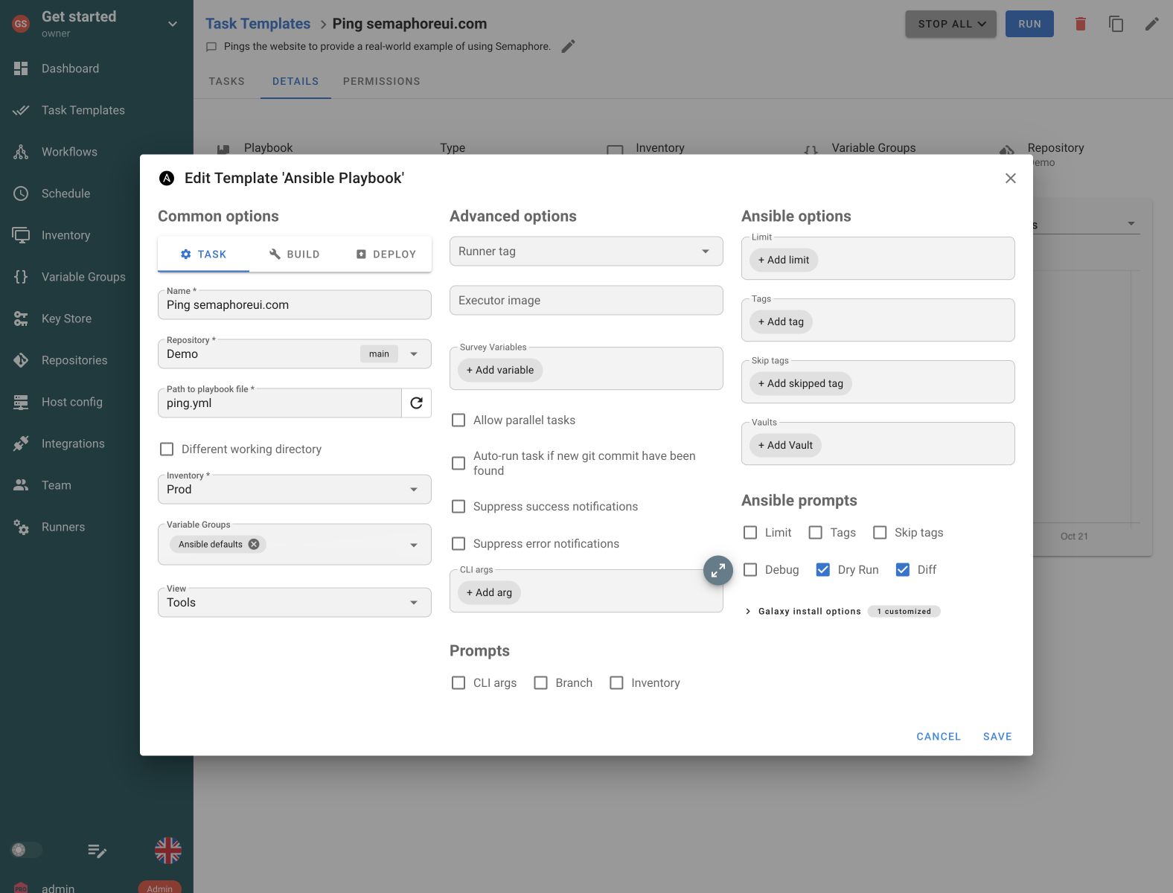Toggle the dark mode switch

pos(26,850)
